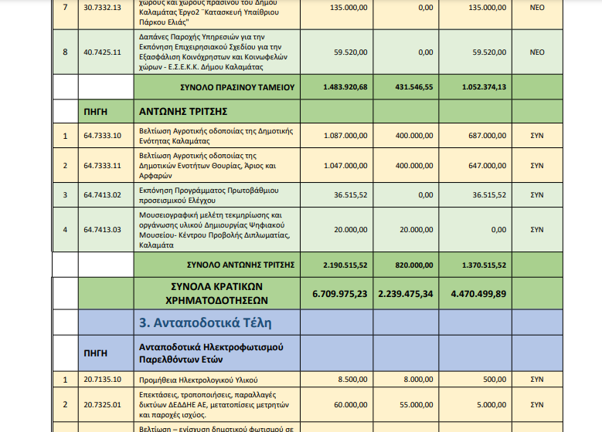Click 'ΣΥΝΟΛΑ ΚΡΑΤΙΚΩΝ ΧΡΗΜΑΤΟΔΟΤΗΣΕΩΝ' label
602x432 pixels.
tap(216, 294)
